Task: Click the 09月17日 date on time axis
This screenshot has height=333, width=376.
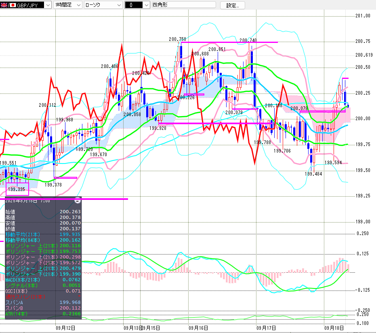Action: tap(266, 327)
